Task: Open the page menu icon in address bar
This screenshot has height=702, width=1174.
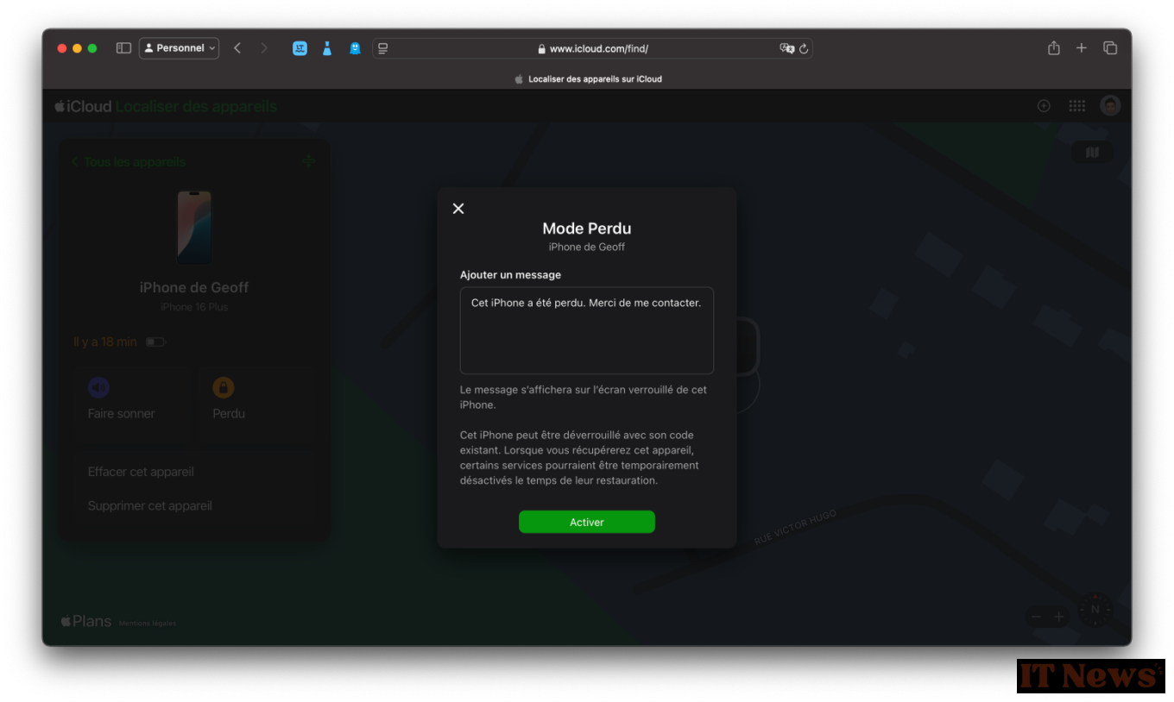Action: [x=383, y=48]
